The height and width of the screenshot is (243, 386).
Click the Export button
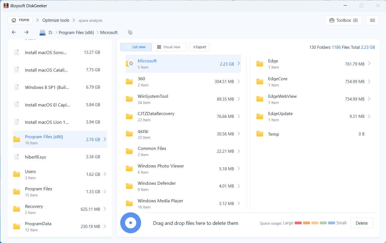click(199, 47)
